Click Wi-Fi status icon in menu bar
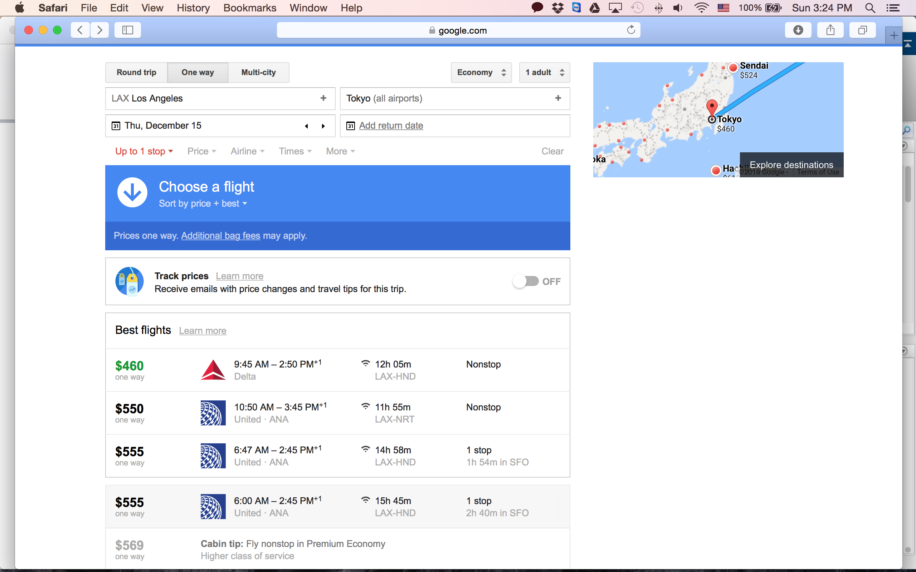The width and height of the screenshot is (916, 572). tap(701, 8)
